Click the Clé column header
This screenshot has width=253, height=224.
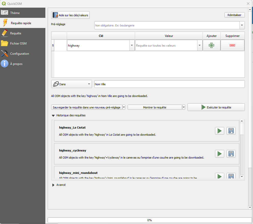tap(101, 36)
